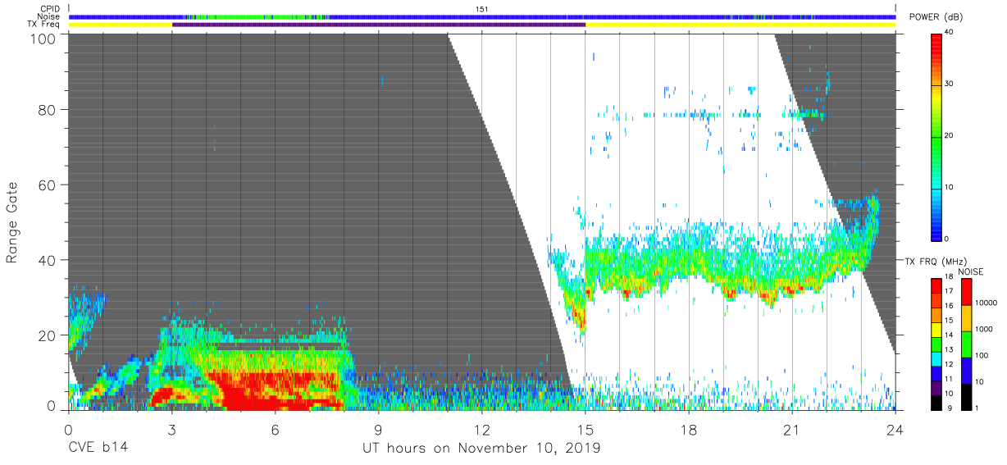The width and height of the screenshot is (1007, 465).
Task: Click y-axis tick label '20'
Action: (x=48, y=335)
